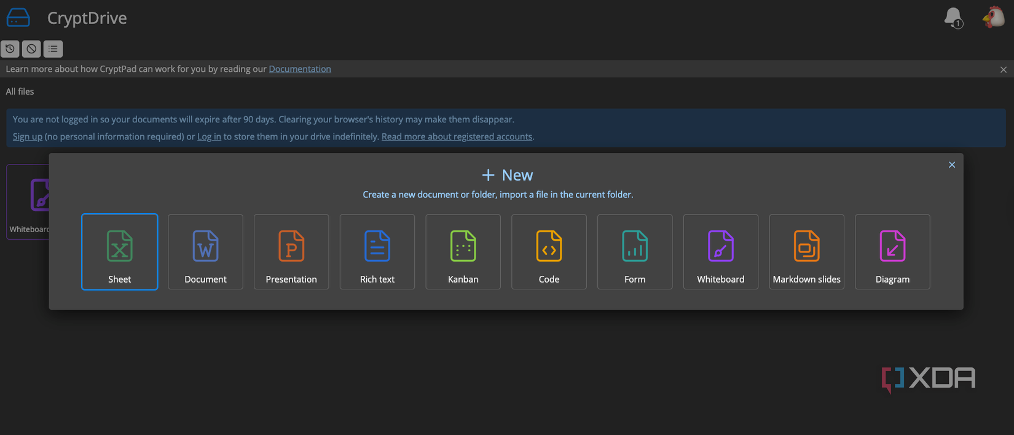The width and height of the screenshot is (1014, 435).
Task: Click the CryptDrive drive logo icon
Action: point(18,18)
